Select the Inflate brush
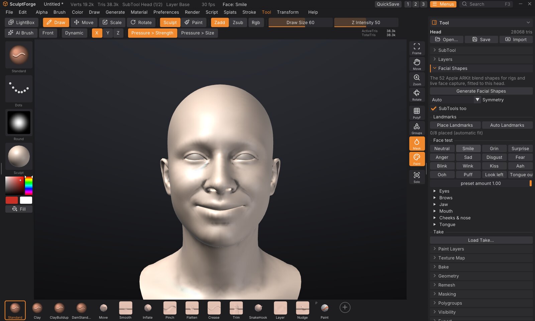535x321 pixels. click(x=147, y=310)
